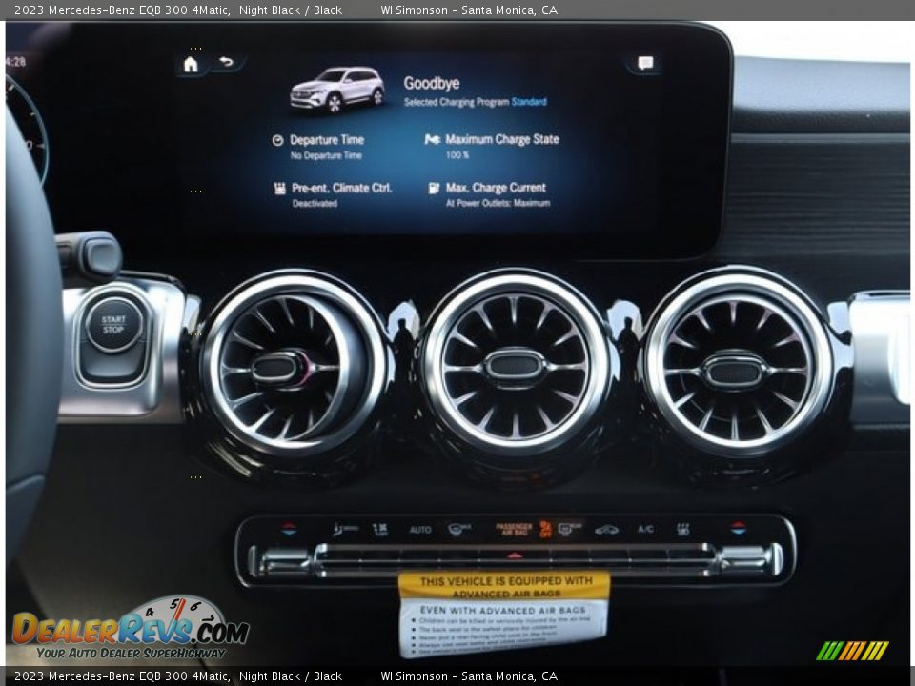The image size is (915, 686).
Task: Push the START STOP engine button
Action: point(113,325)
